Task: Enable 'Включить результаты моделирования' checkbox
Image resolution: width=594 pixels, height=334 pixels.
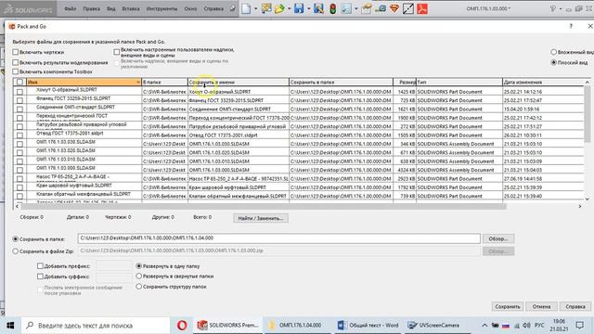Action: click(x=16, y=62)
